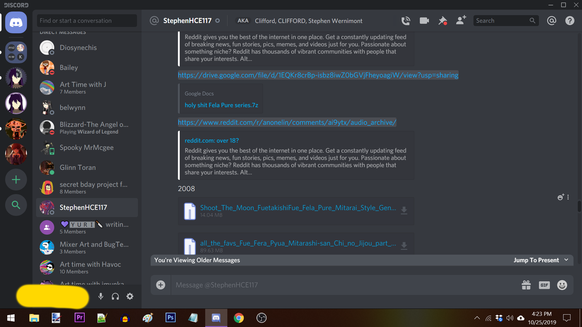Viewport: 582px width, 327px height.
Task: Open YURI writing group chat
Action: [87, 228]
